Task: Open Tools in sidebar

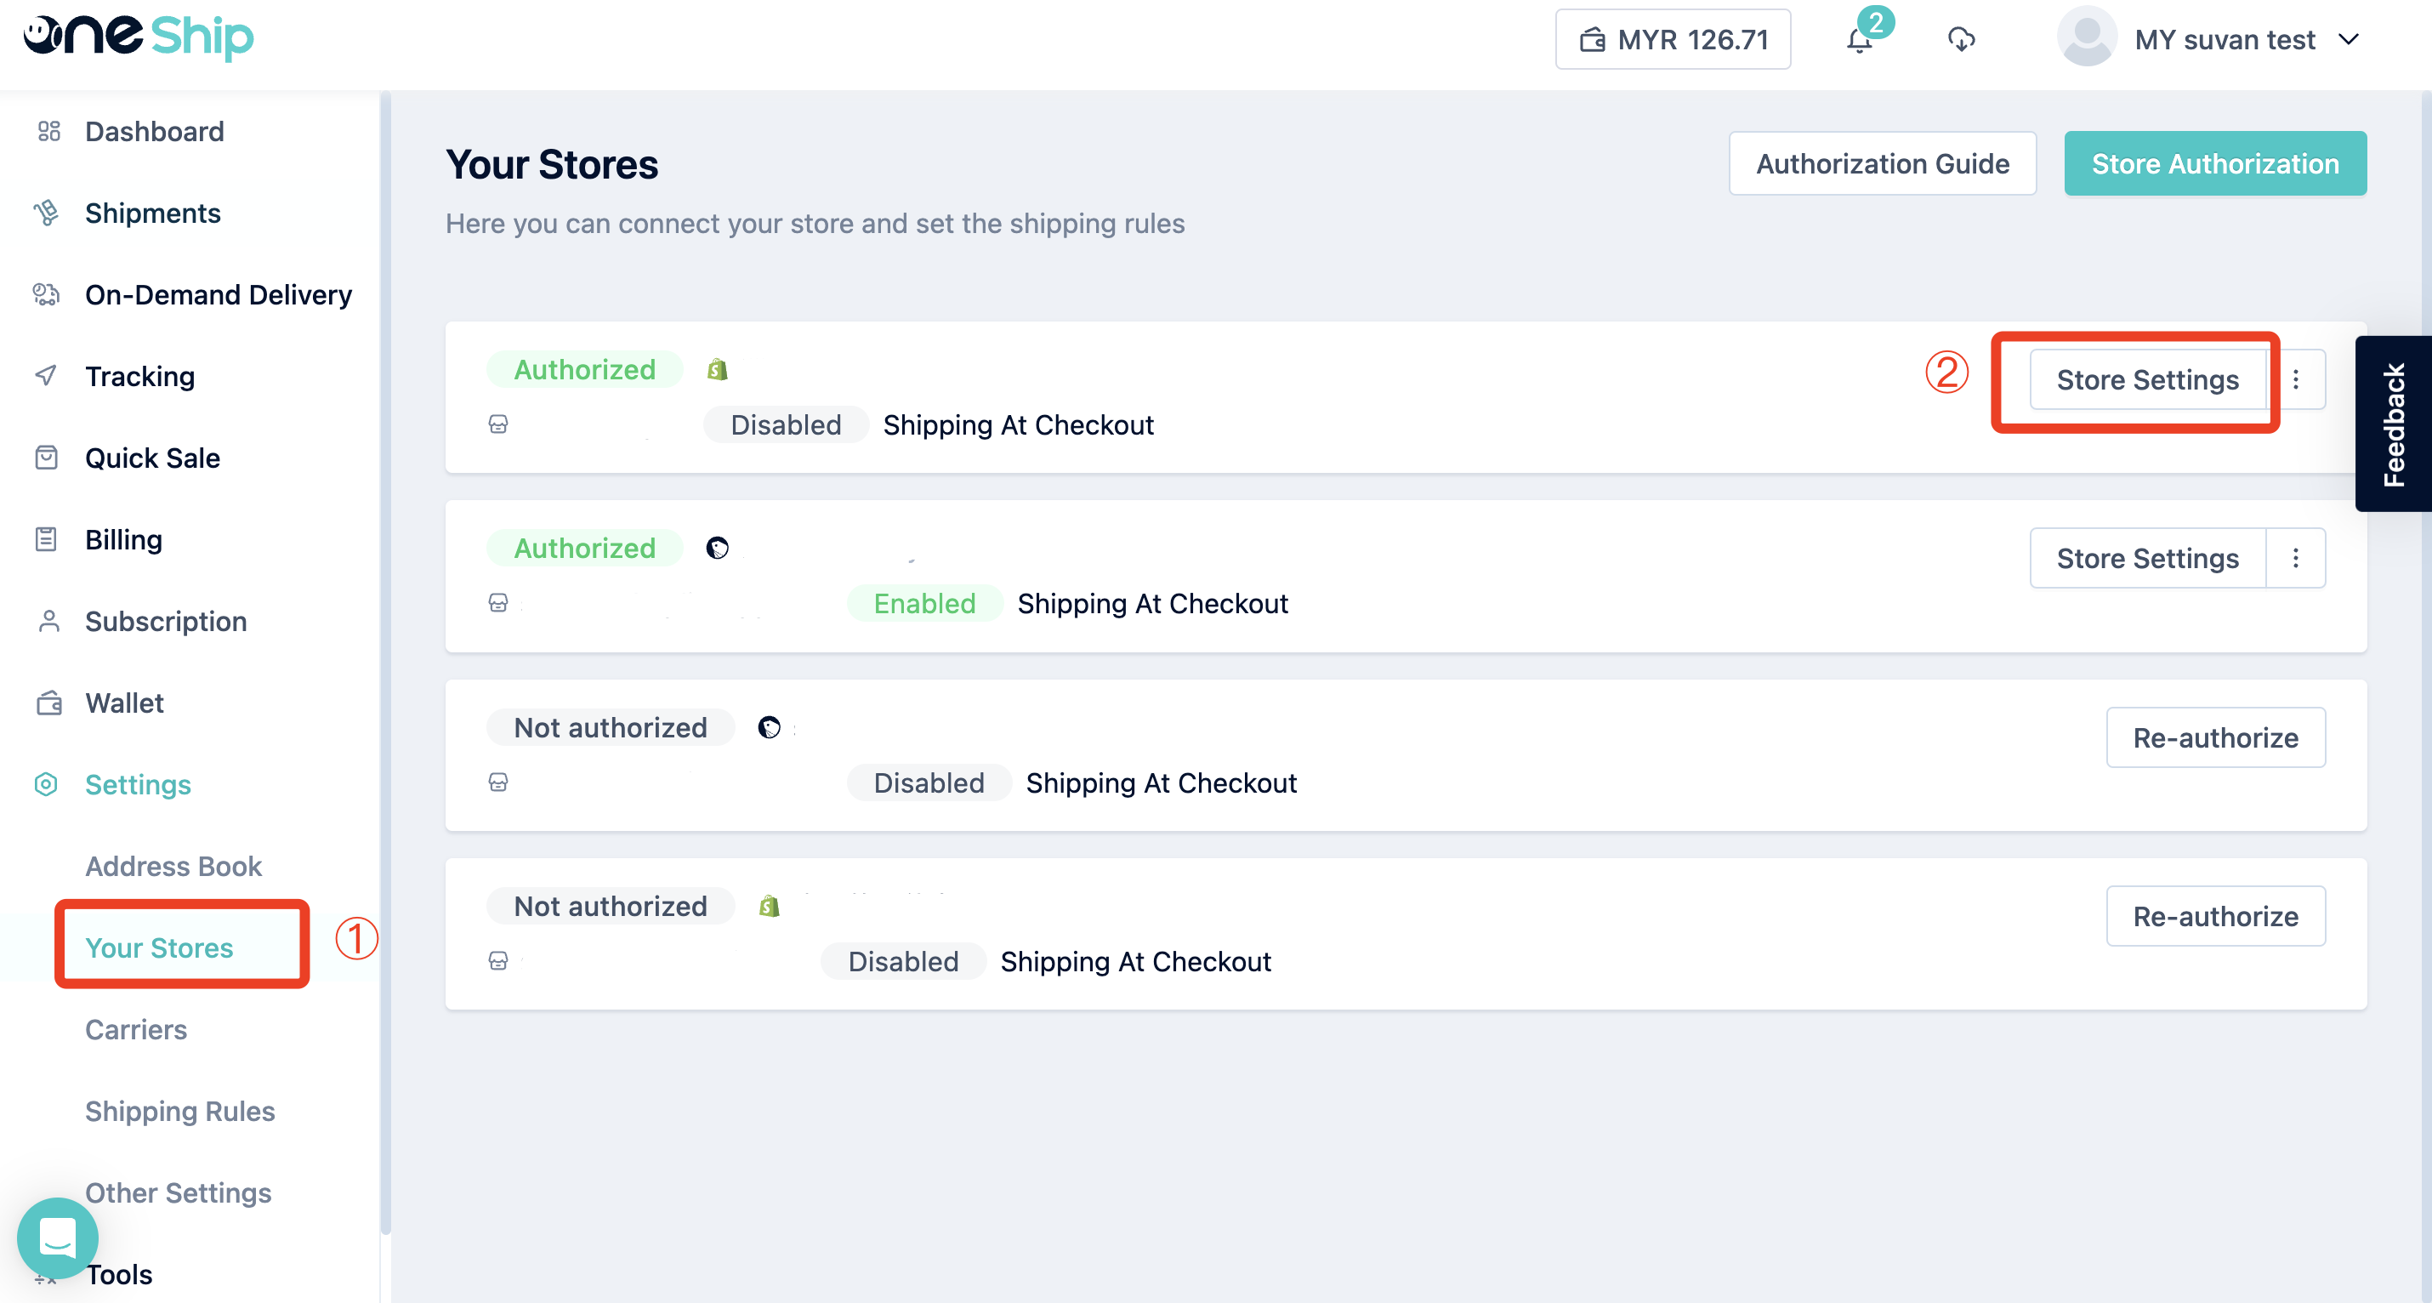Action: [x=119, y=1274]
